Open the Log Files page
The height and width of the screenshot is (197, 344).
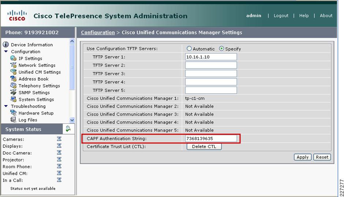click(x=28, y=120)
